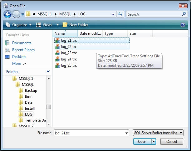Open Desktop favorite link
This screenshot has width=191, height=151.
pos(19,57)
